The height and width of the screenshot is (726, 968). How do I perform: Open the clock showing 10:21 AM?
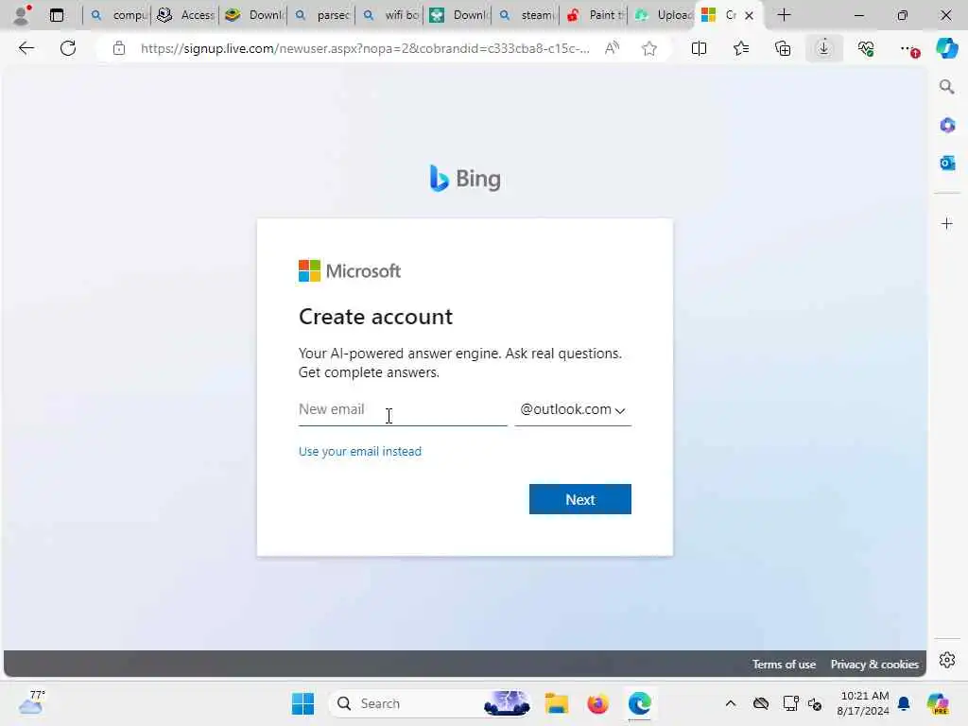[863, 703]
